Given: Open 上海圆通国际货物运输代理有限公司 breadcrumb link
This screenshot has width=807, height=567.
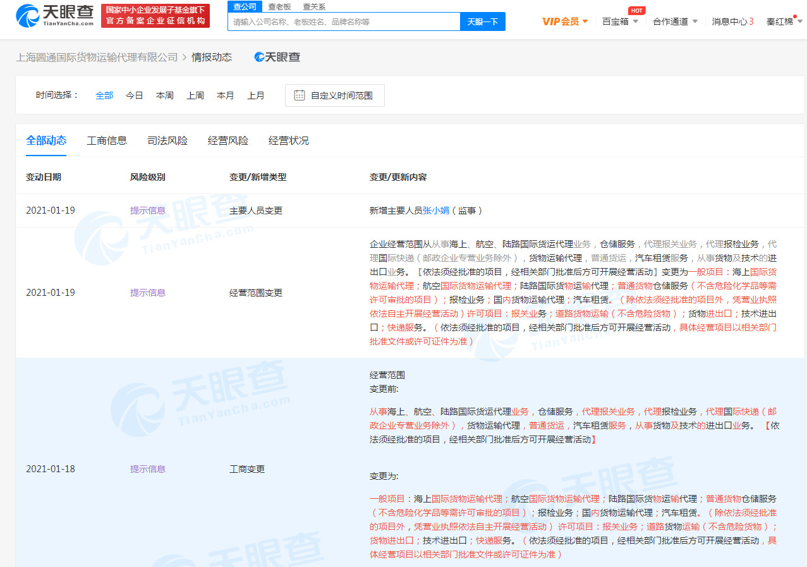Looking at the screenshot, I should [97, 57].
